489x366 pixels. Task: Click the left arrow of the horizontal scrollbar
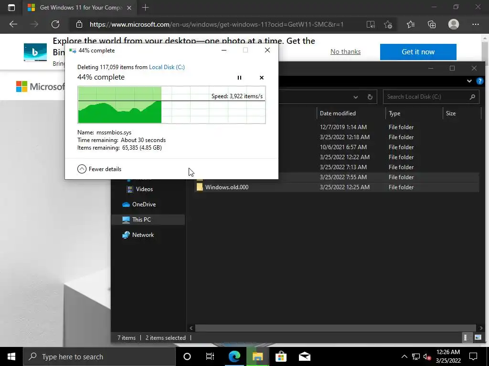(x=191, y=328)
